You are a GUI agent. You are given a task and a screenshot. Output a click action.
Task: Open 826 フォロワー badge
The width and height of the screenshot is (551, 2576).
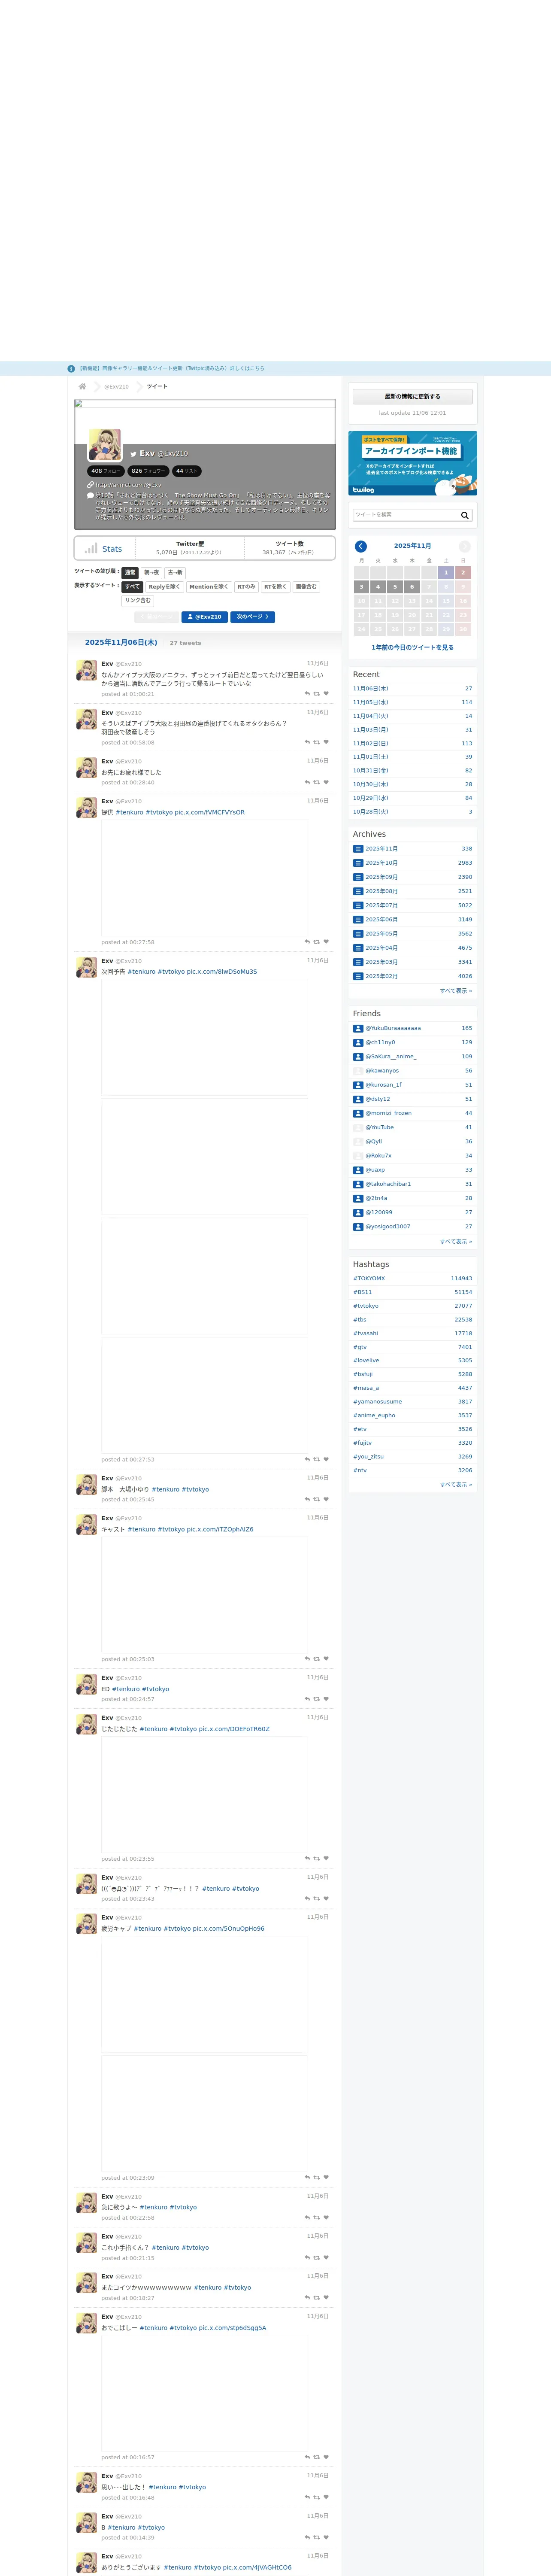coord(148,471)
